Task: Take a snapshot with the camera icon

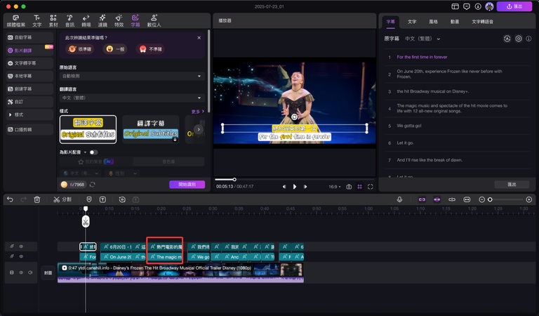Action: [x=349, y=187]
